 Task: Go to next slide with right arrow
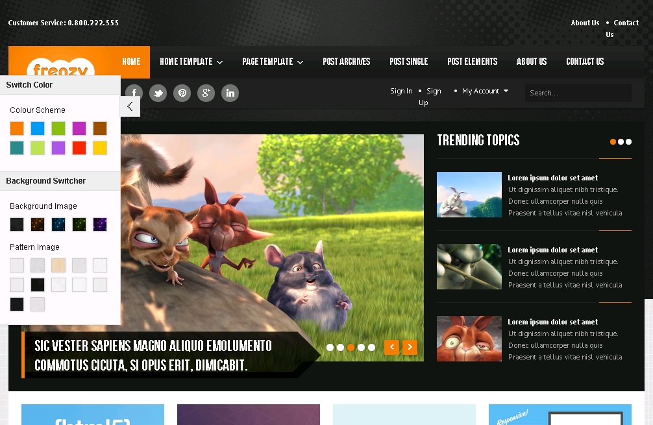[x=410, y=347]
